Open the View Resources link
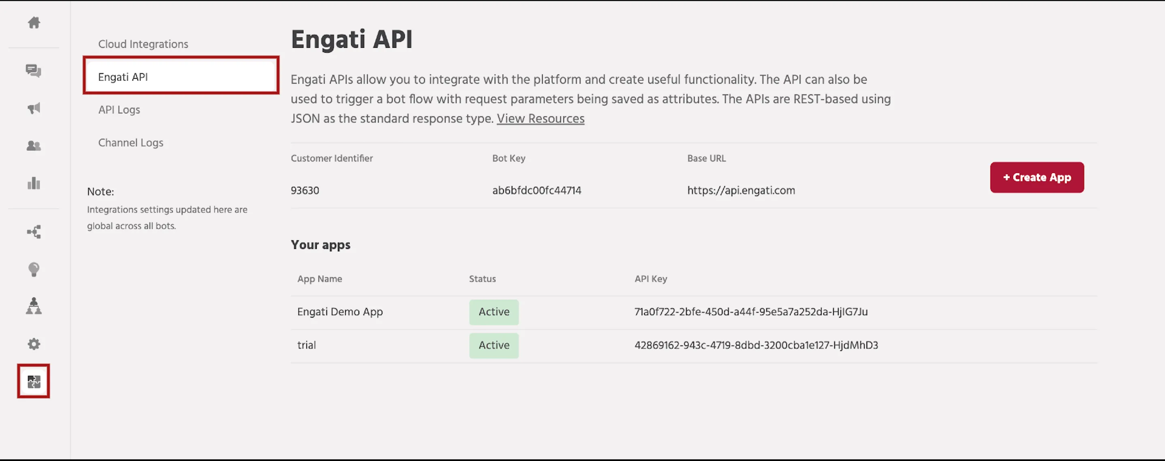1165x461 pixels. [x=540, y=119]
